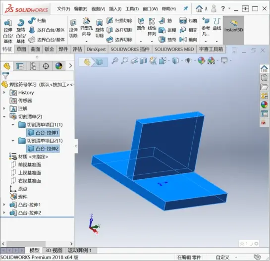This screenshot has height=261, width=270.
Task: Collapse the 切割清单(2) tree node
Action: pos(4,116)
